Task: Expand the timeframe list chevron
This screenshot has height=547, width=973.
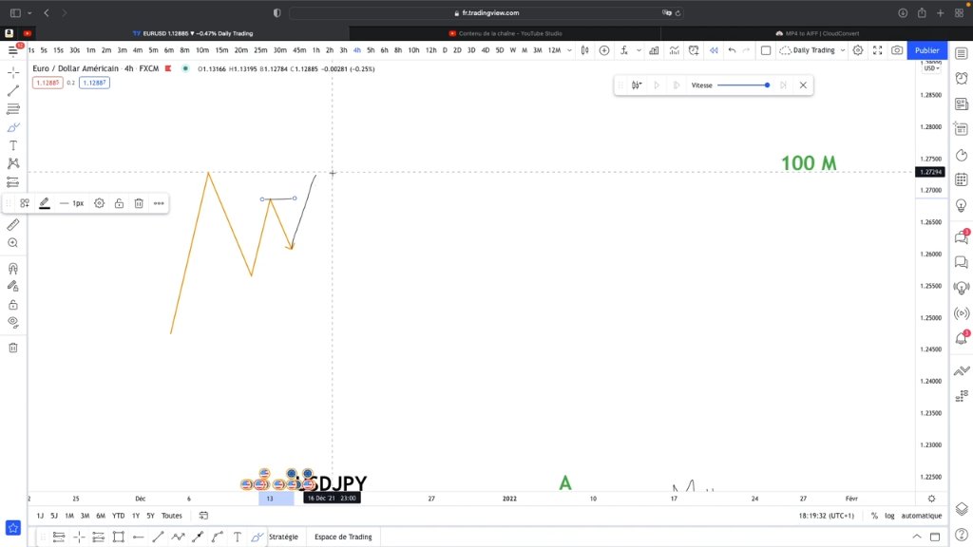Action: click(x=569, y=50)
